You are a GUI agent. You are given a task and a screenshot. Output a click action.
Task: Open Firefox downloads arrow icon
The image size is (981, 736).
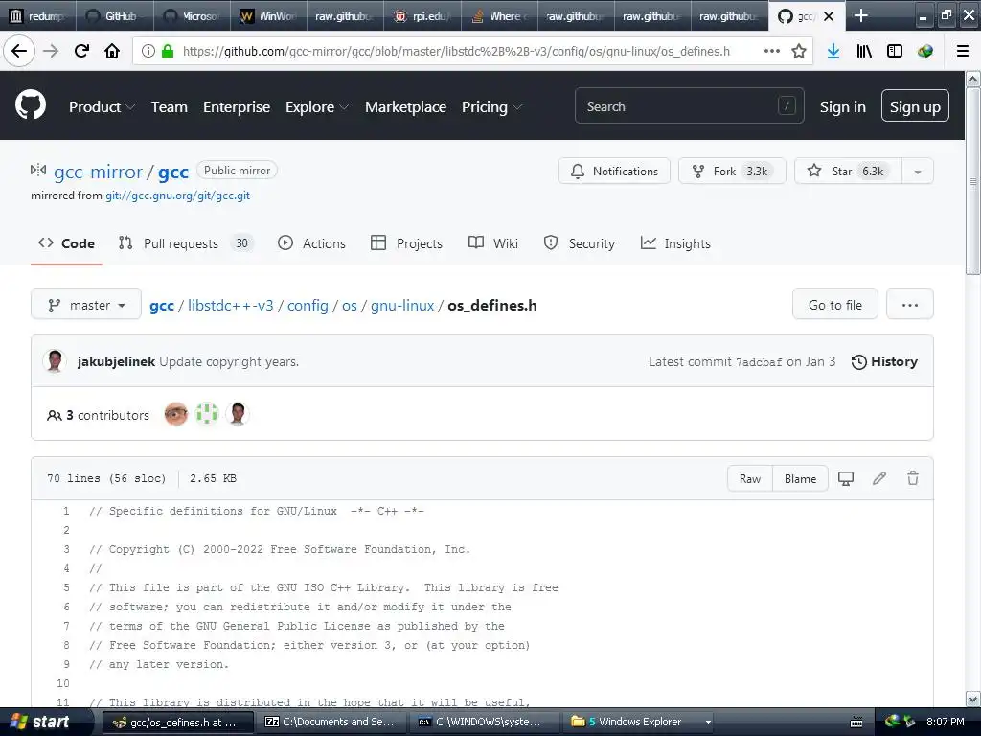pyautogui.click(x=833, y=51)
